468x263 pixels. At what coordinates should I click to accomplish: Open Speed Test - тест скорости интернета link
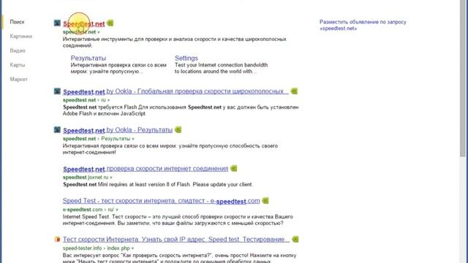161,201
